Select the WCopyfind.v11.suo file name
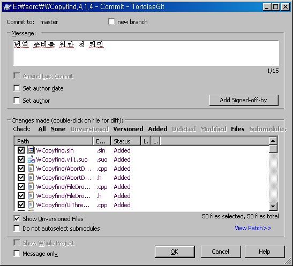 tap(62, 159)
